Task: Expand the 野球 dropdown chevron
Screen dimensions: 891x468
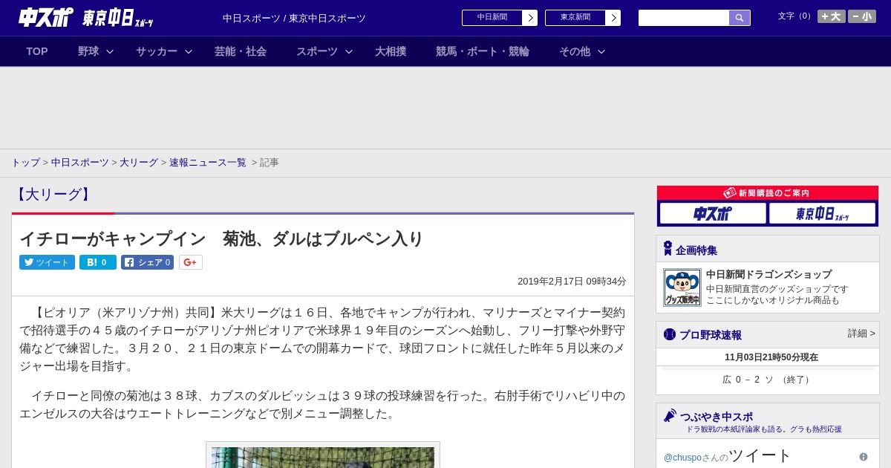Action: pos(110,51)
